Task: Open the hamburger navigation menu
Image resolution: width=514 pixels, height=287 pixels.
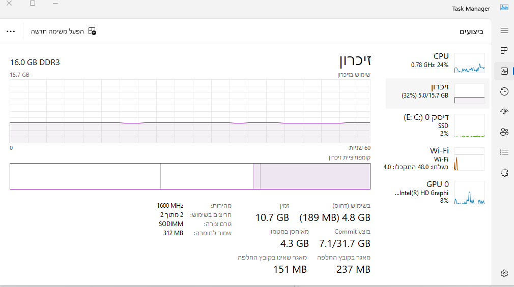Action: coord(504,31)
